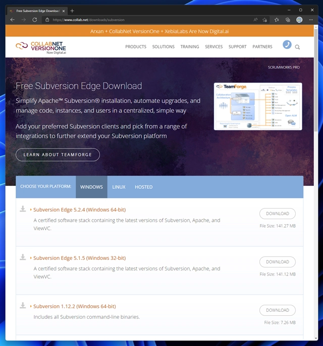Open the Subversion 1.12.2 (Windows 64-bit) title link
The height and width of the screenshot is (346, 323).
75,306
